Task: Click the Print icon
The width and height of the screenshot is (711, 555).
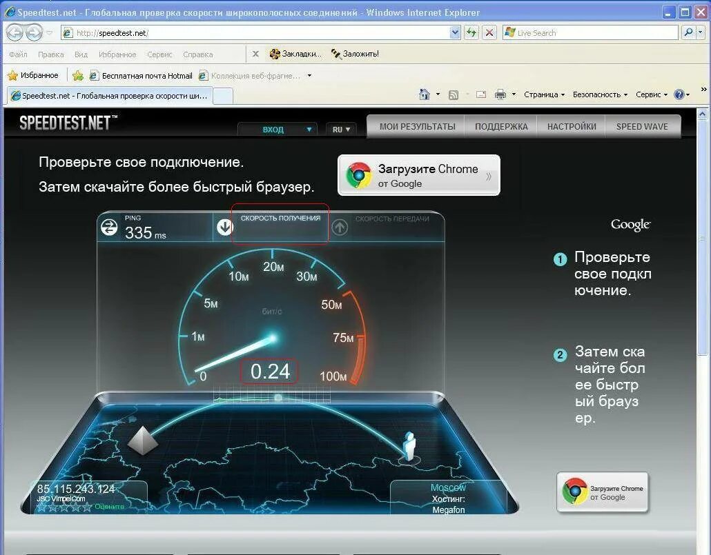Action: (x=500, y=94)
